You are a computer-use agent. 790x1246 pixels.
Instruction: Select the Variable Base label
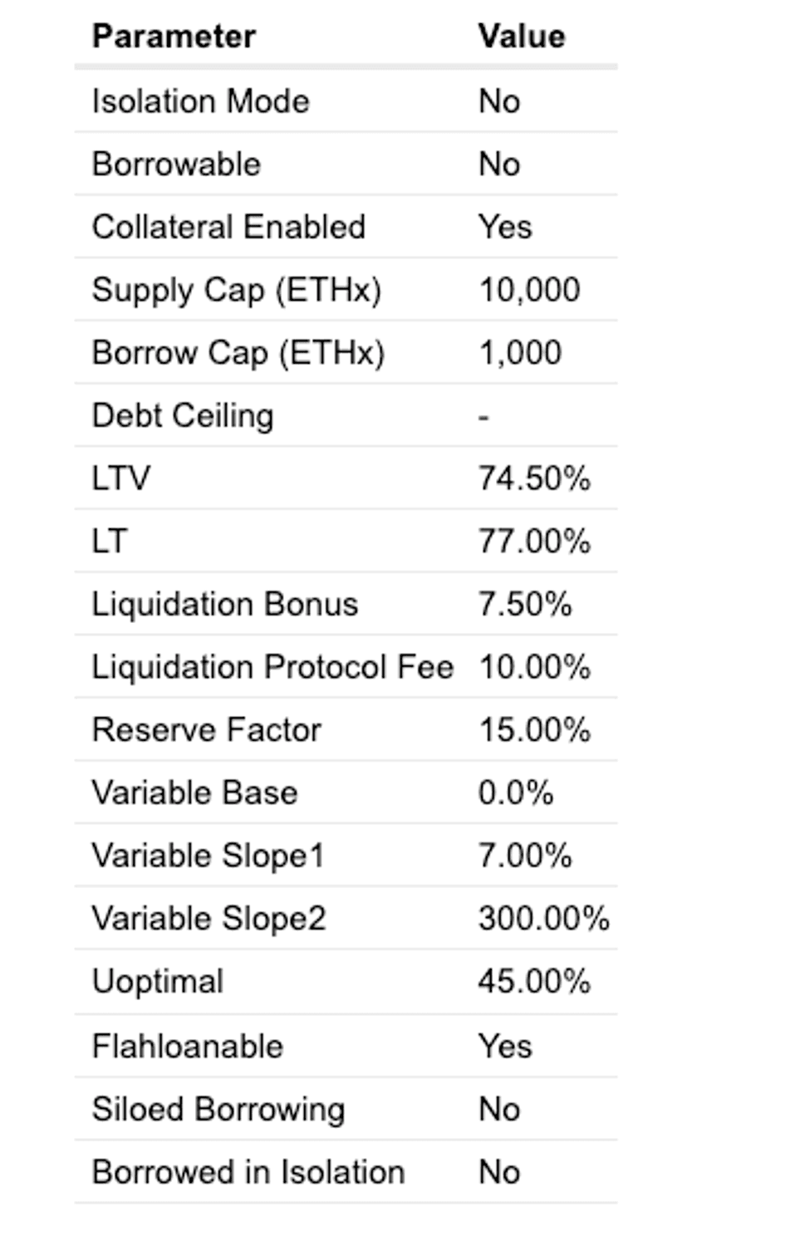[194, 792]
